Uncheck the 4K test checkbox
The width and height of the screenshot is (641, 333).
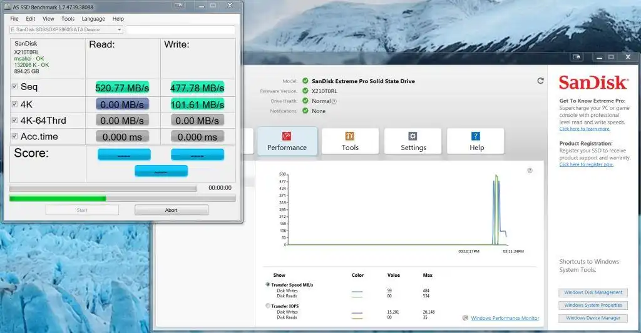point(15,104)
